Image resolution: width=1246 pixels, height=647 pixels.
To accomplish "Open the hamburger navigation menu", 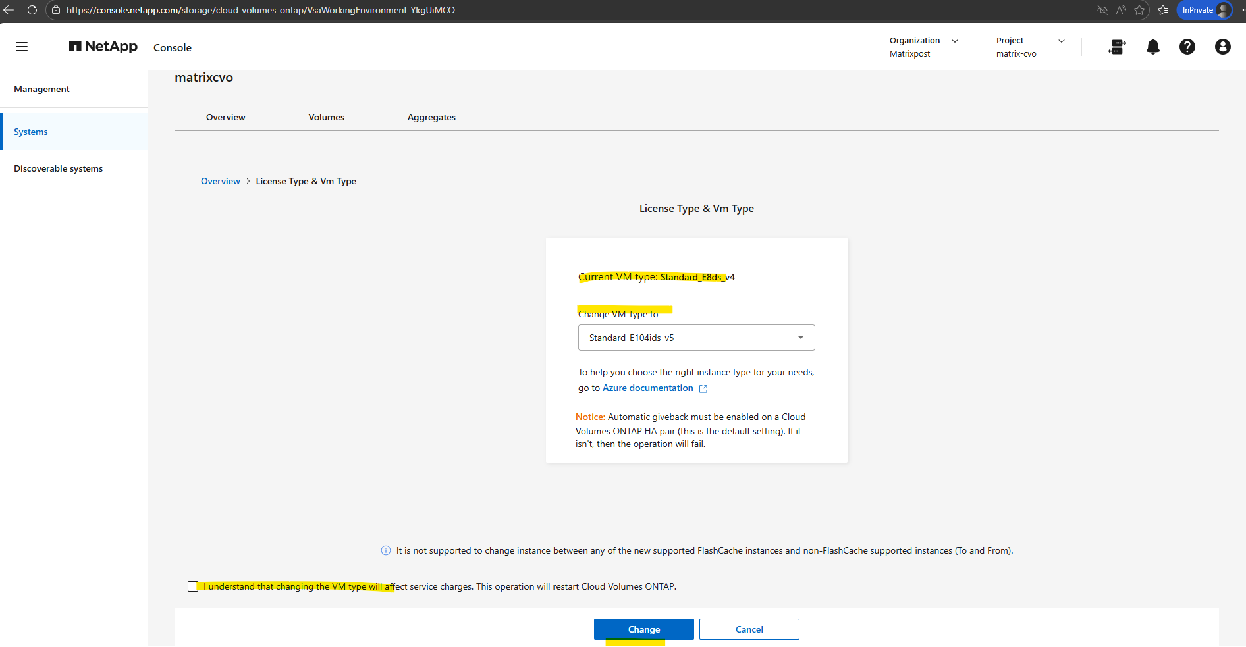I will [22, 47].
